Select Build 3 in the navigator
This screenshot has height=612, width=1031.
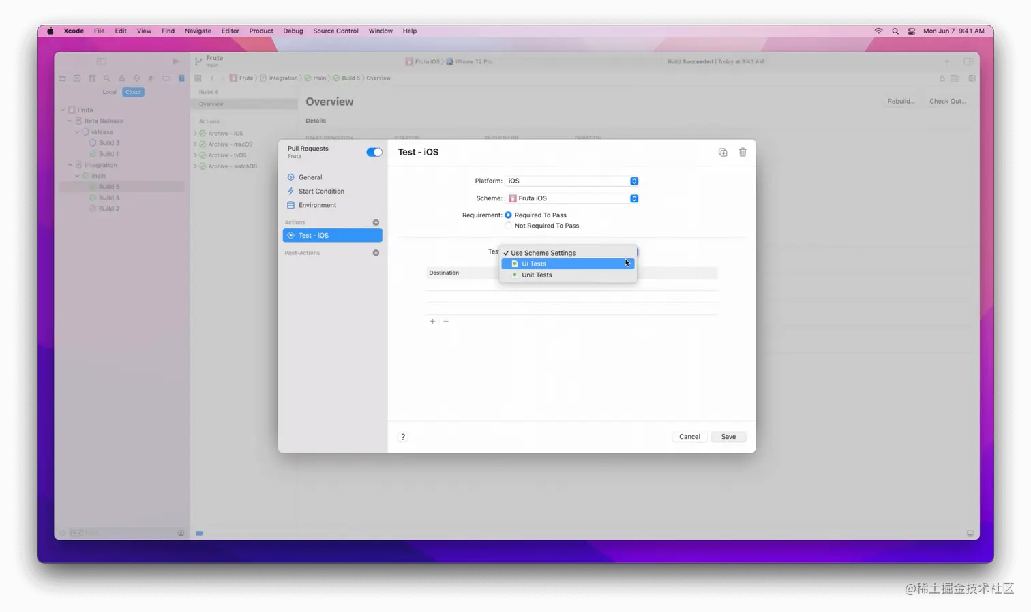[109, 143]
